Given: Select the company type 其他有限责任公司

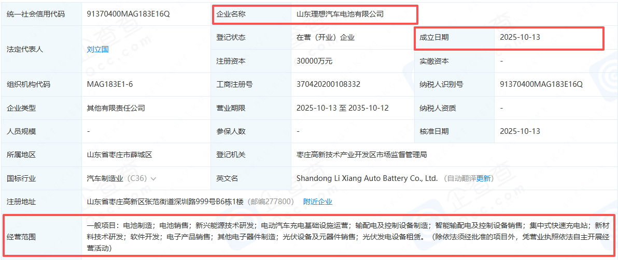Looking at the screenshot, I should pyautogui.click(x=116, y=108).
